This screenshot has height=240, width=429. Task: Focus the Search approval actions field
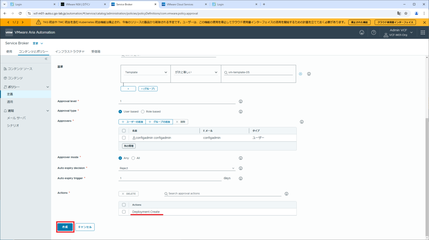coord(223,194)
